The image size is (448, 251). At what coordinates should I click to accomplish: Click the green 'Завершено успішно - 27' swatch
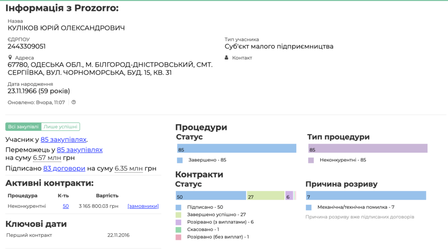tap(179, 215)
